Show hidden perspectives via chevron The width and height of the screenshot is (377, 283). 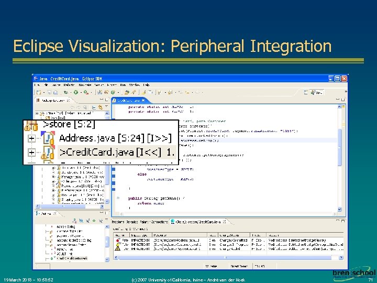[346, 91]
